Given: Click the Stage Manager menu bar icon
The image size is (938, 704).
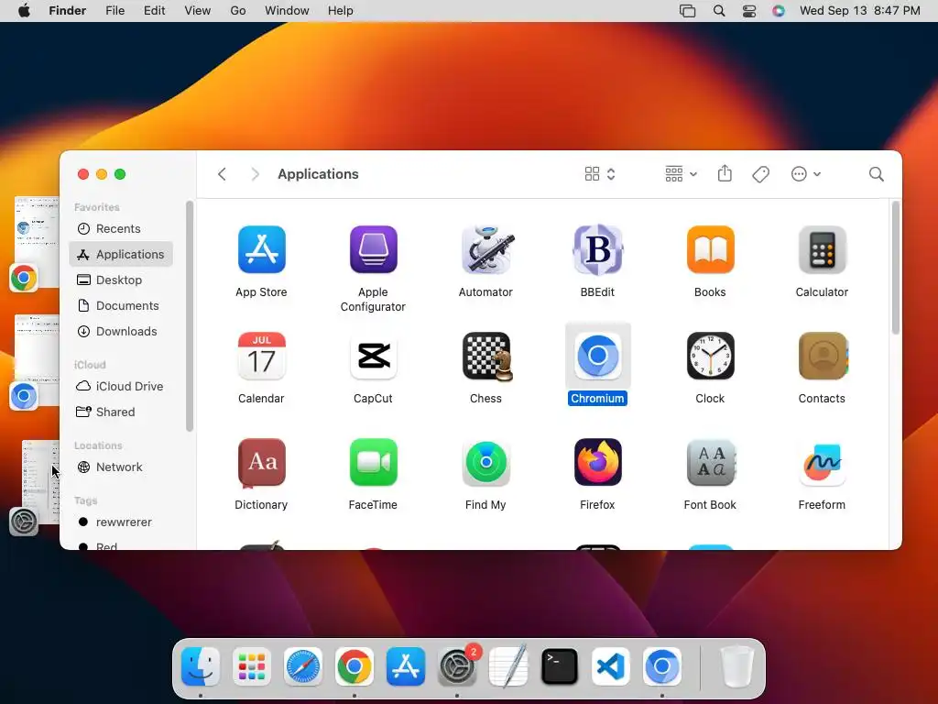Looking at the screenshot, I should 688,11.
